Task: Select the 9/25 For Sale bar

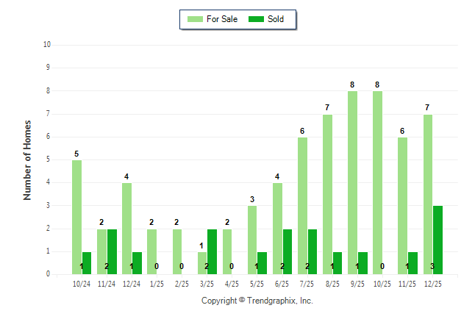Action: pyautogui.click(x=352, y=182)
